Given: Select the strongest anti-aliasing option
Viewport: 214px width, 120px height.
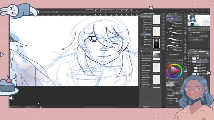Looking at the screenshot, I should (x=179, y=93).
